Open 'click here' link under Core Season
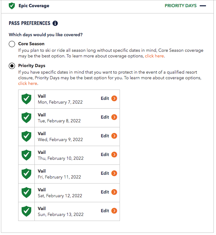This screenshot has width=216, height=235. point(154,56)
